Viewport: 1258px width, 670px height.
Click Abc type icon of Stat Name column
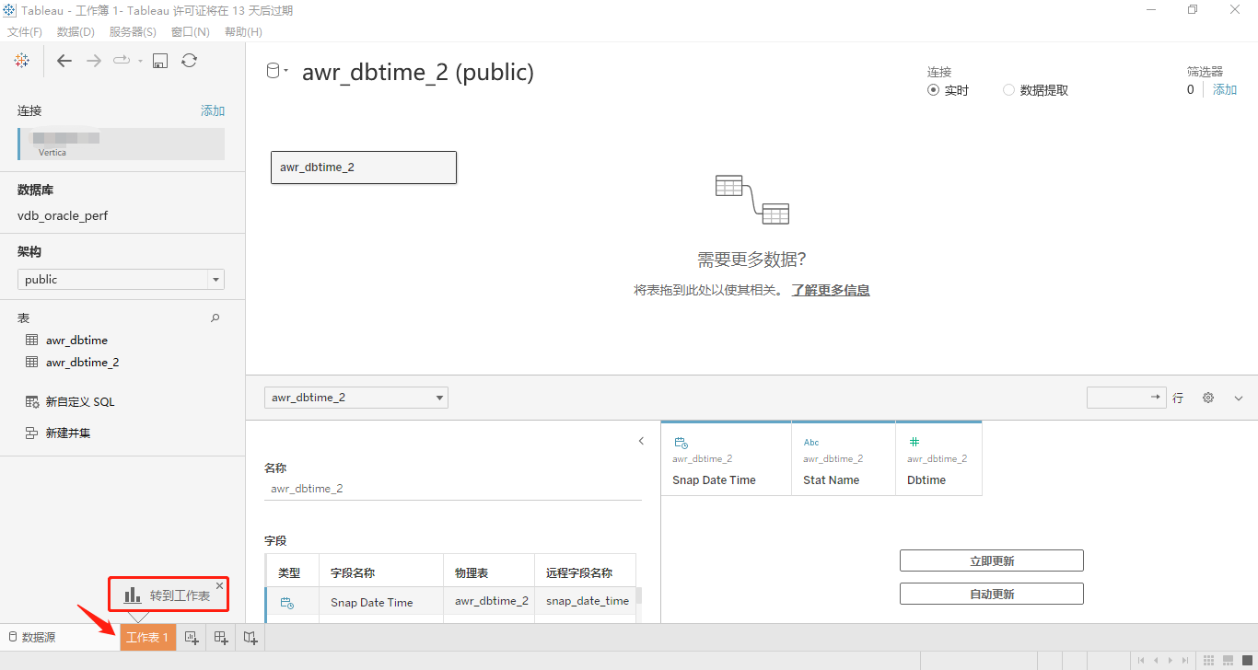pos(811,443)
